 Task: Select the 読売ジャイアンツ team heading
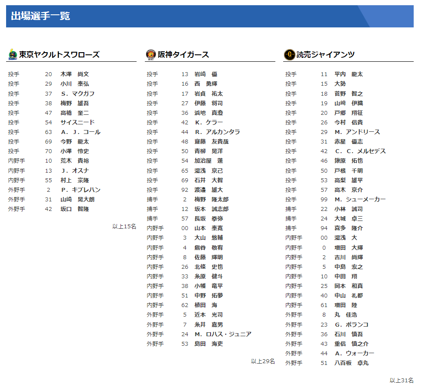pos(325,54)
